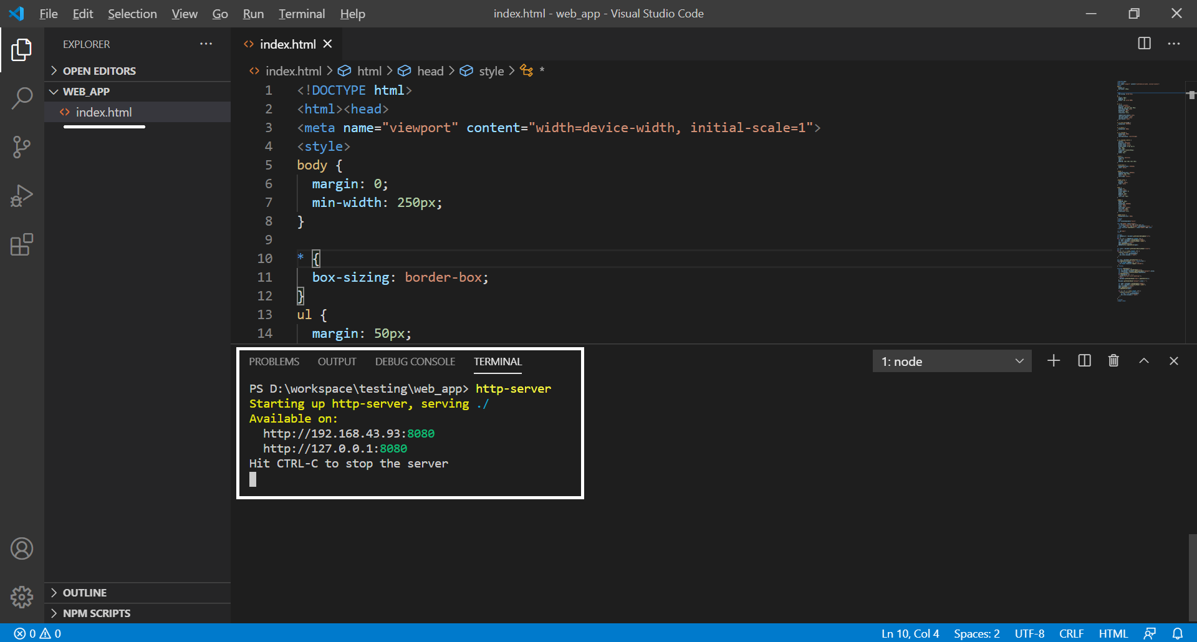This screenshot has width=1197, height=642.
Task: Open feedback icon in status bar
Action: point(1150,633)
